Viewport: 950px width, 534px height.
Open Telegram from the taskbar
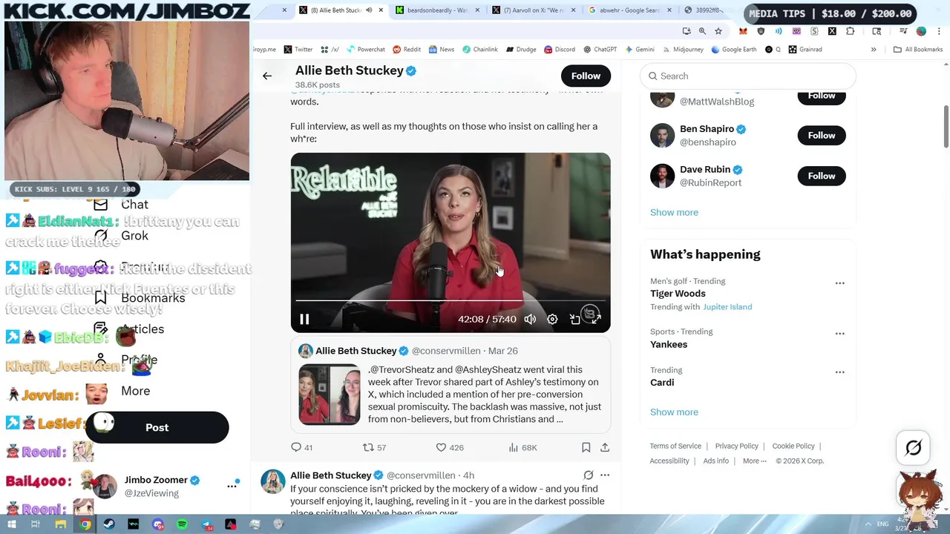click(x=206, y=524)
